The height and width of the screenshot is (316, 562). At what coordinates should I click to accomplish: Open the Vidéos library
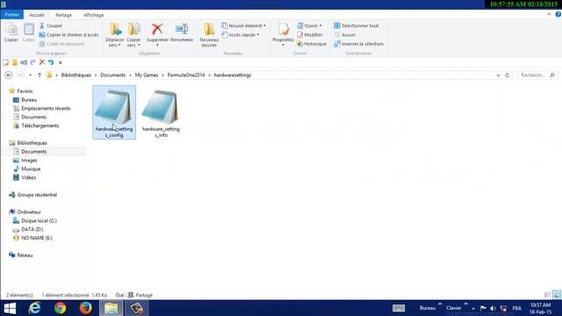[25, 177]
